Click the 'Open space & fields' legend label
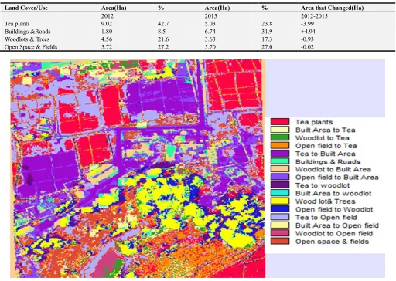Viewport: 396px width, 281px height. coord(332,242)
